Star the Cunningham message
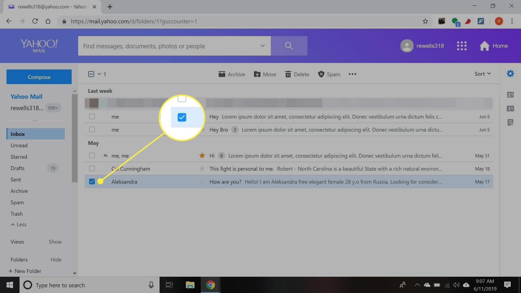521x293 pixels. 202,169
